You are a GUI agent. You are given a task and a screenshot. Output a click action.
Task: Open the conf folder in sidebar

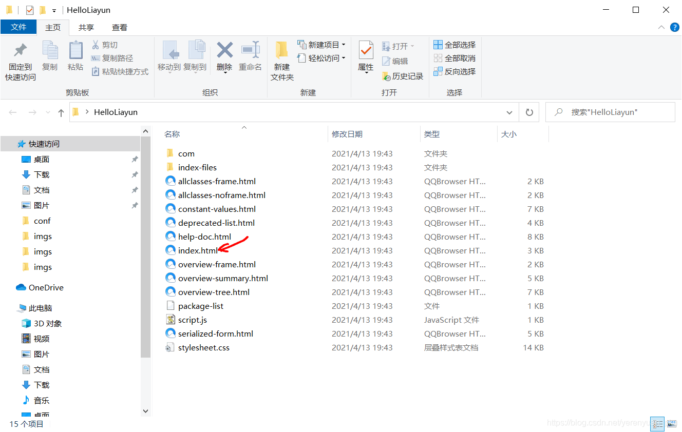[42, 221]
